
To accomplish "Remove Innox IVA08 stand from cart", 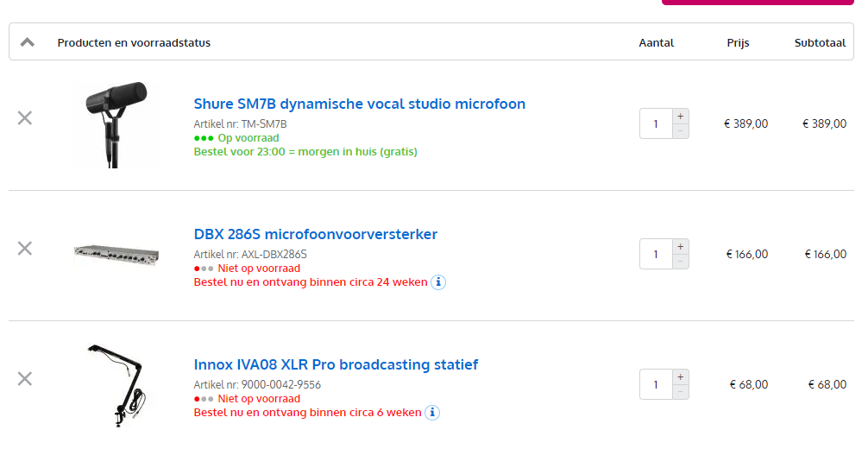I will coord(25,379).
